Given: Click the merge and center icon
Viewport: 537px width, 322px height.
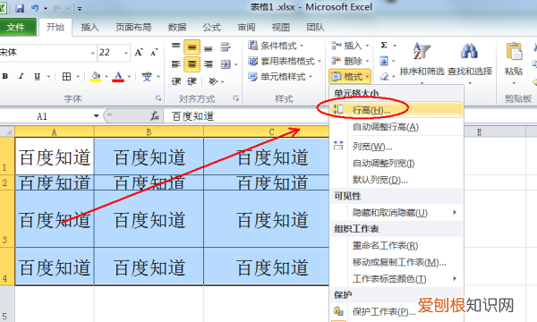Looking at the screenshot, I should (226, 64).
